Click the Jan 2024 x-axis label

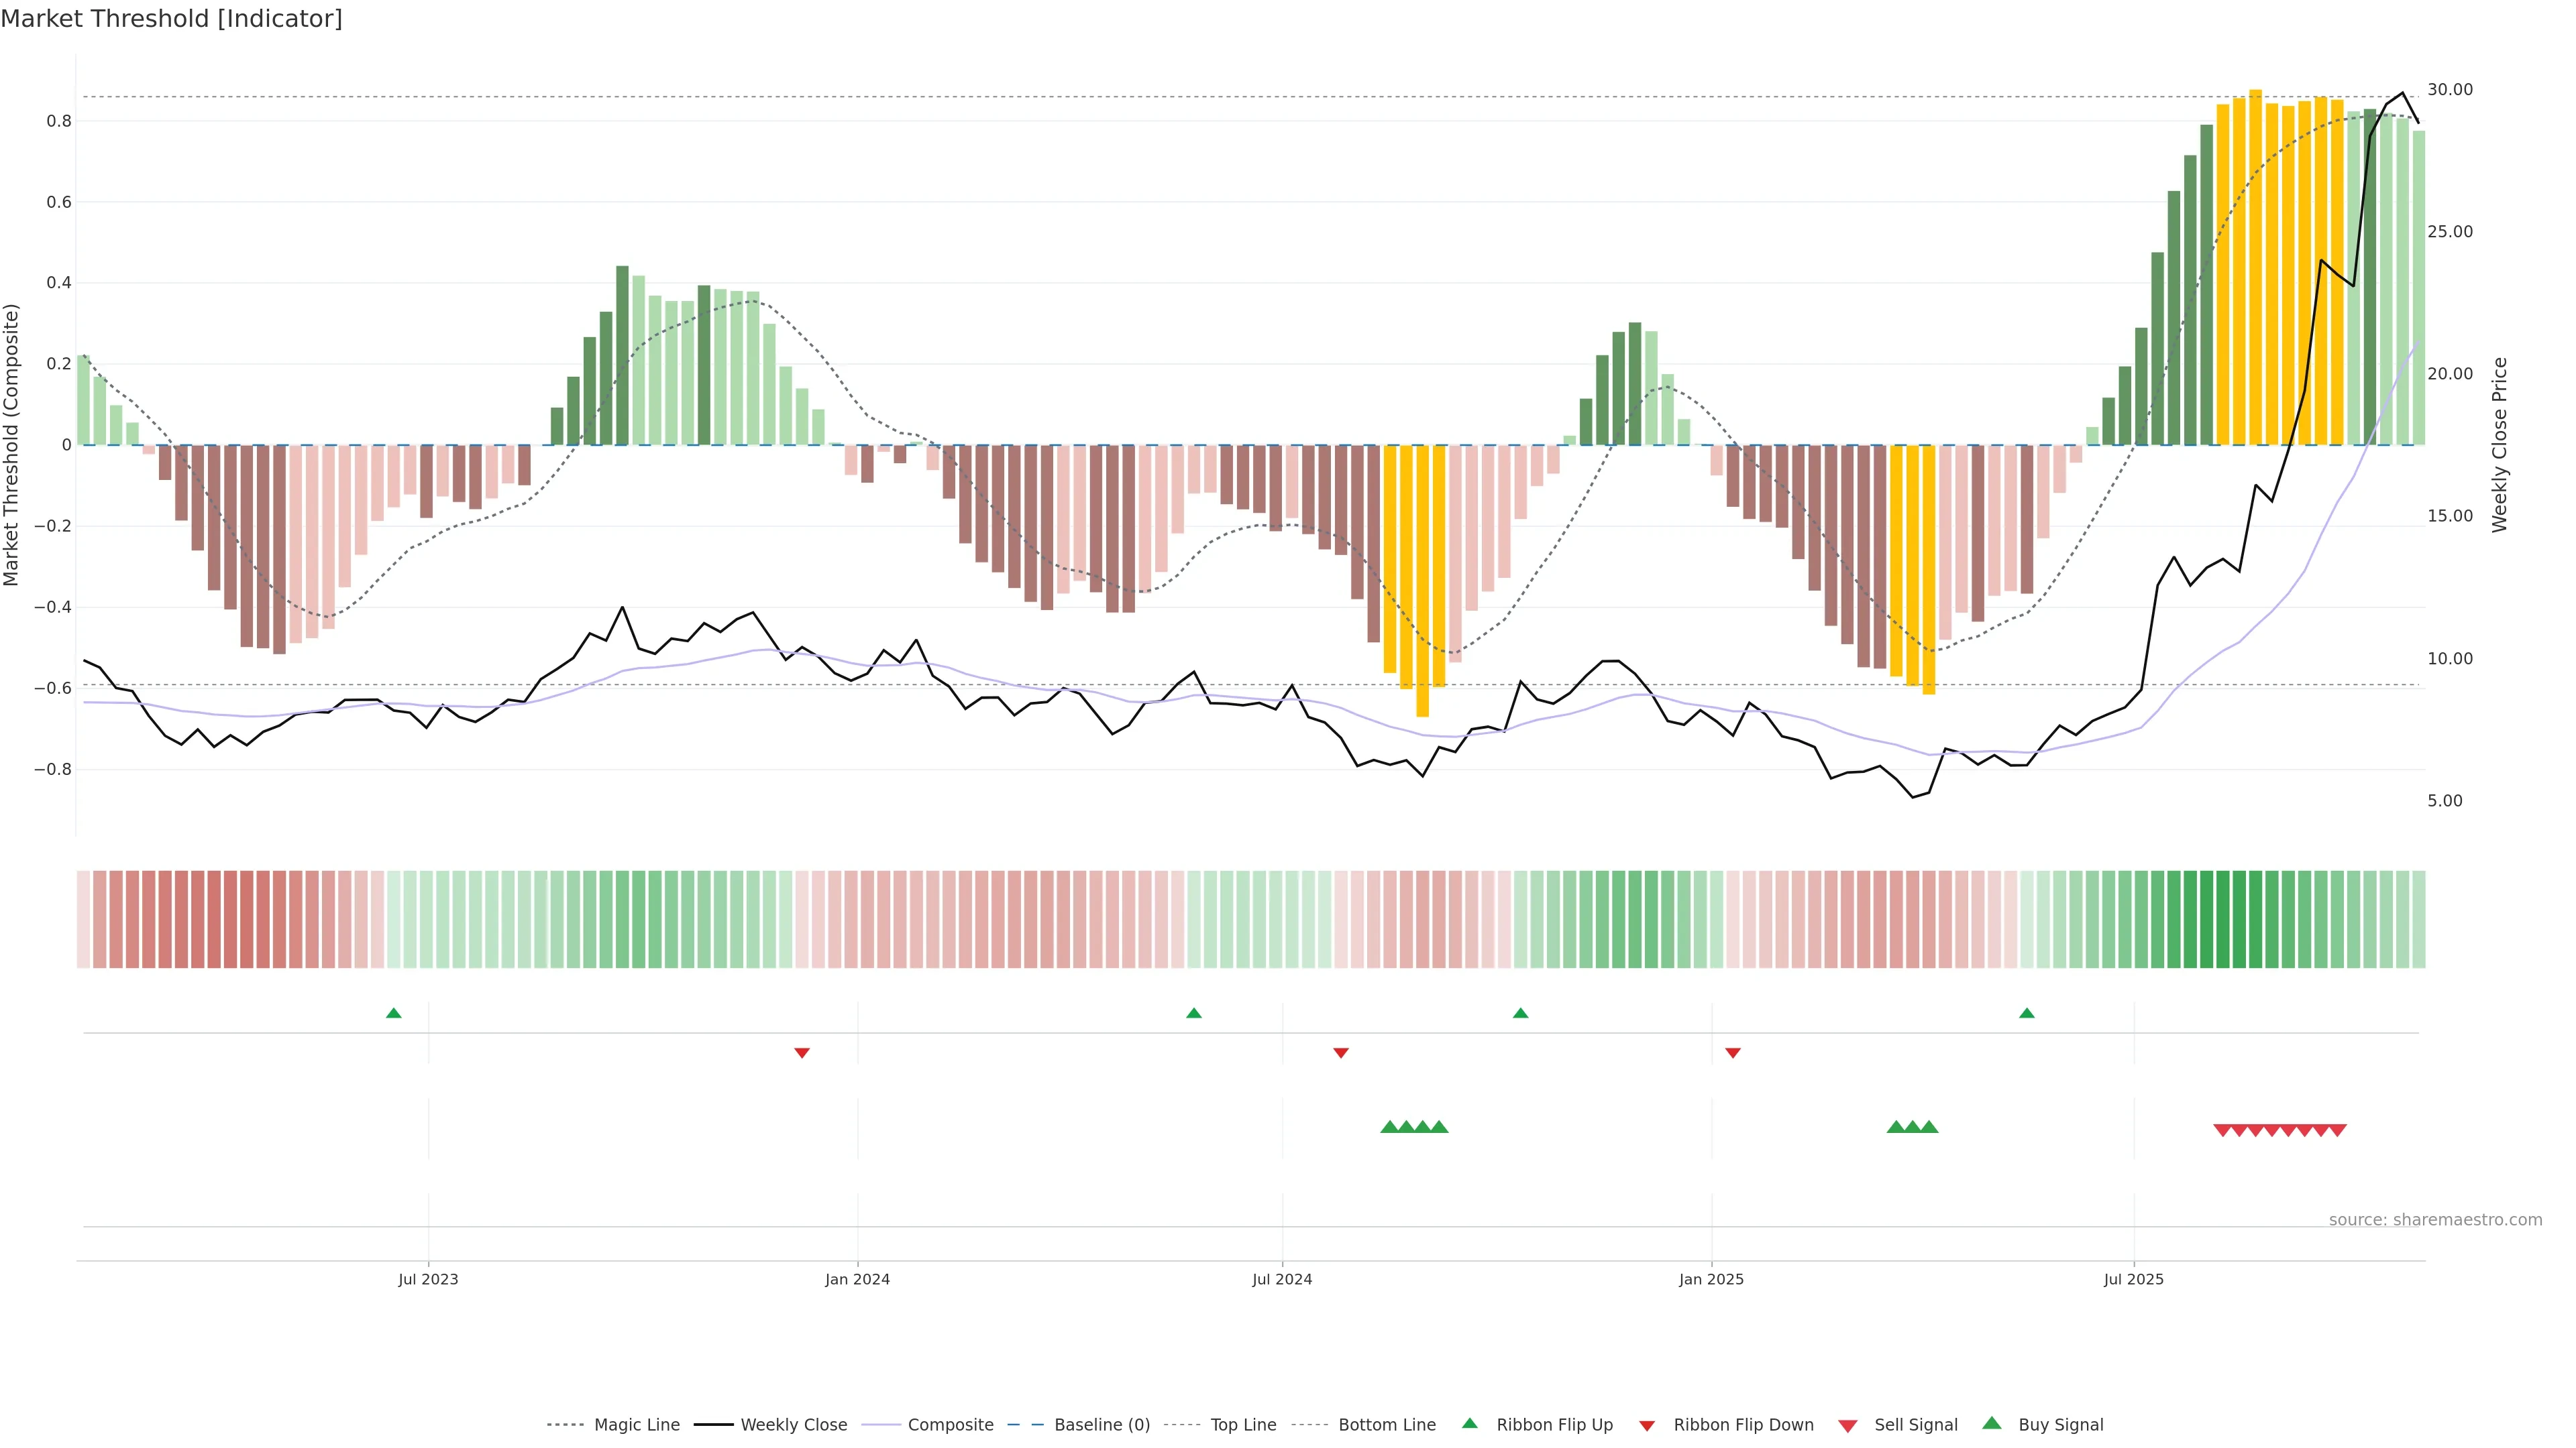point(857,1279)
